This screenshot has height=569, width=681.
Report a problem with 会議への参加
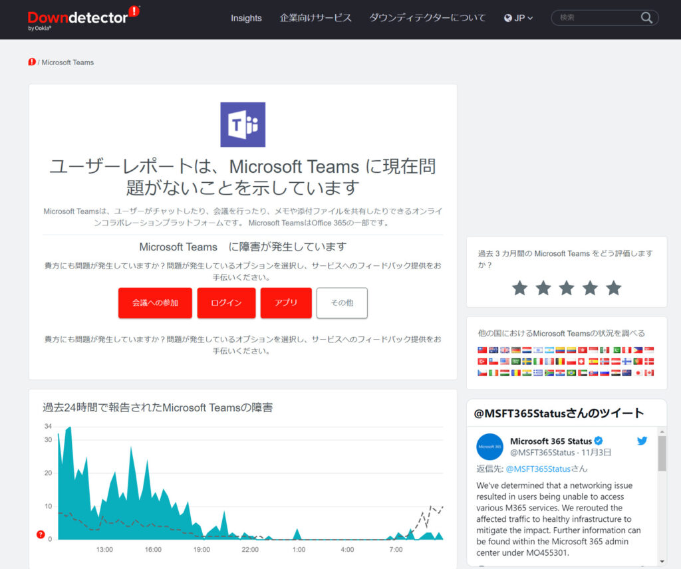[155, 303]
